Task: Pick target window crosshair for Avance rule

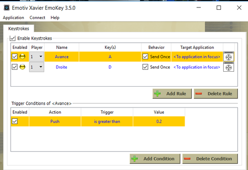Action: tap(228, 56)
